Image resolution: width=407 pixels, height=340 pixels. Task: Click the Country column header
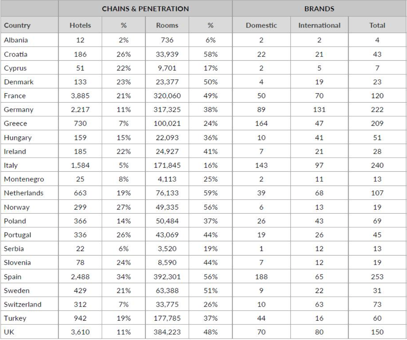coord(17,25)
